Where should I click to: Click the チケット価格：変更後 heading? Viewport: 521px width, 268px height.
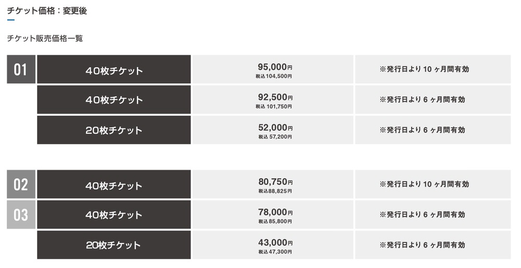tap(47, 11)
